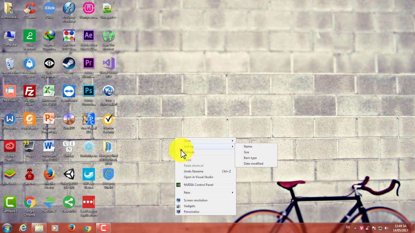415x233 pixels.
Task: Open the Windows Start menu
Action: click(x=7, y=228)
